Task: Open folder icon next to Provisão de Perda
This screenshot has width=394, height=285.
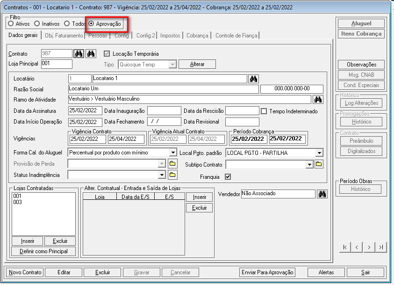Action: click(172, 164)
